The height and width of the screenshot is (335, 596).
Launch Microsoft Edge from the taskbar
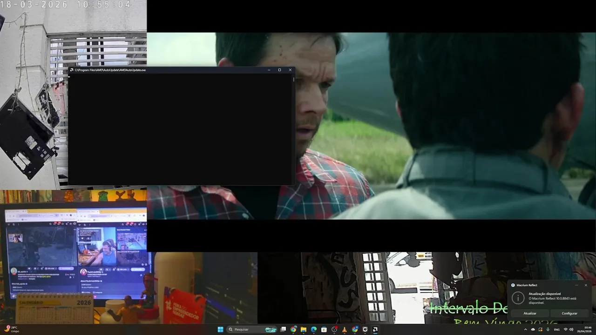[x=314, y=329]
